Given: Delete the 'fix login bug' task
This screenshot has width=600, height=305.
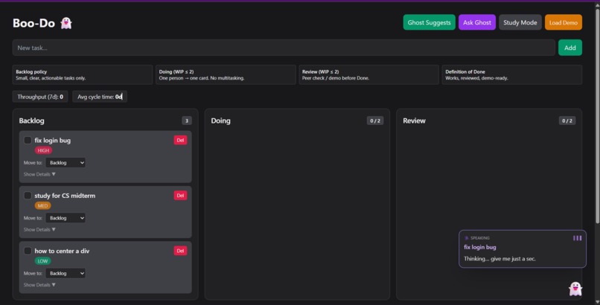Looking at the screenshot, I should pos(180,141).
